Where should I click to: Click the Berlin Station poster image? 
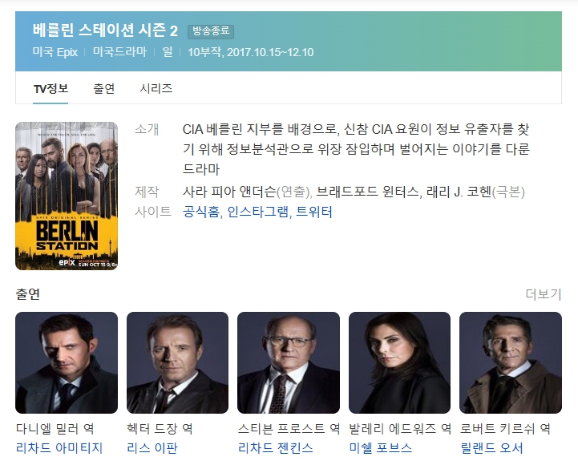(67, 196)
